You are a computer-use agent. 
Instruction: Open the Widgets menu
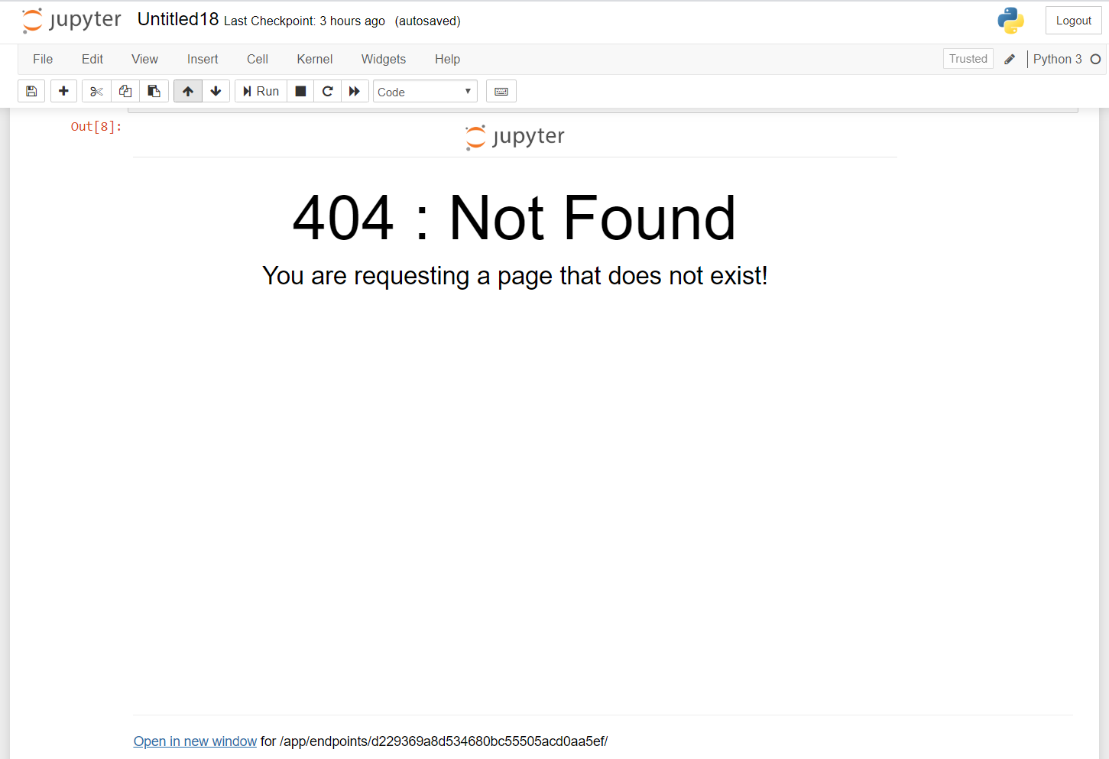(384, 59)
